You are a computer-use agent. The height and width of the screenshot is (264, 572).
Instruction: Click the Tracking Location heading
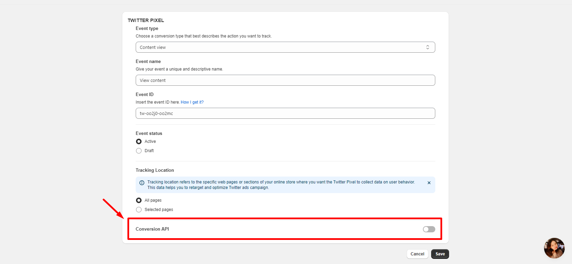tap(155, 170)
